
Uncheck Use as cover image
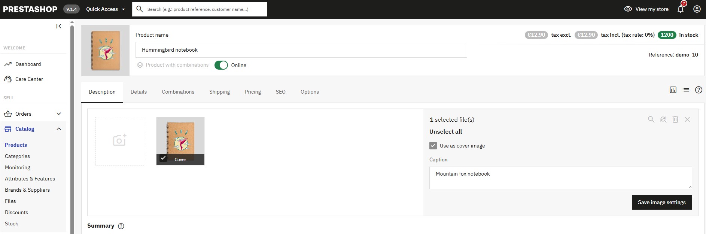[x=433, y=146]
